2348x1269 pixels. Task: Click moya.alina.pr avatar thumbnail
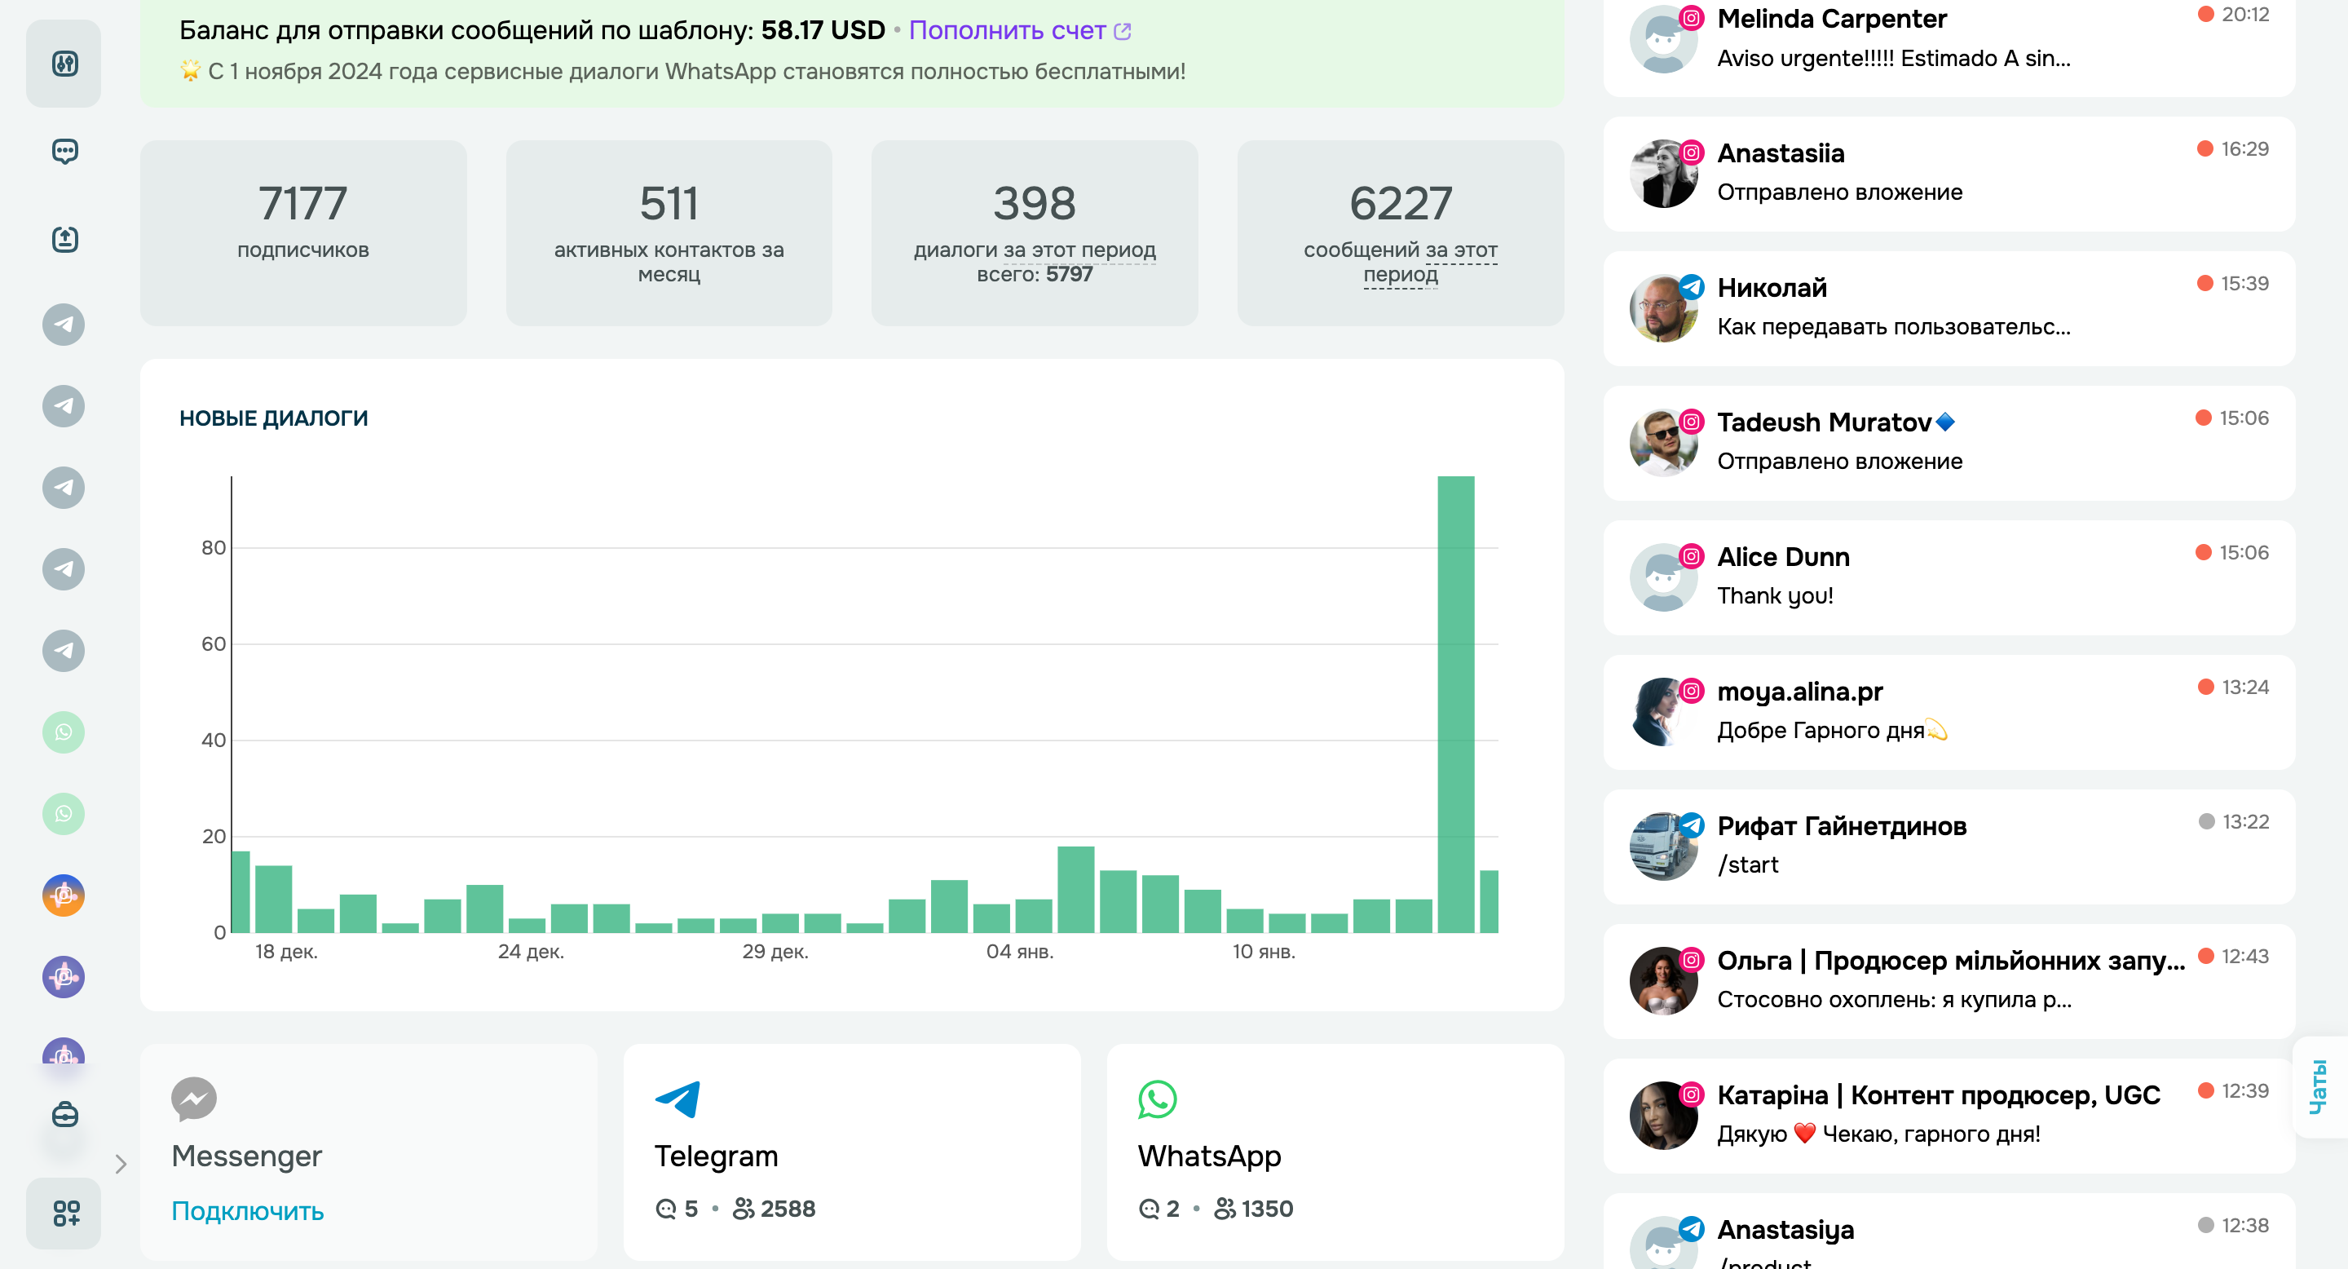point(1662,712)
